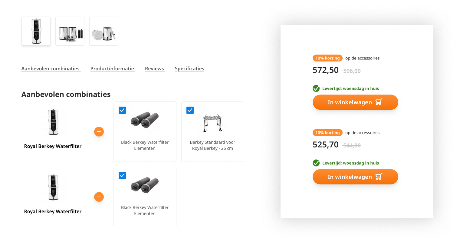The height and width of the screenshot is (241, 460).
Task: Switch to the Productinformatie tab
Action: 112,69
